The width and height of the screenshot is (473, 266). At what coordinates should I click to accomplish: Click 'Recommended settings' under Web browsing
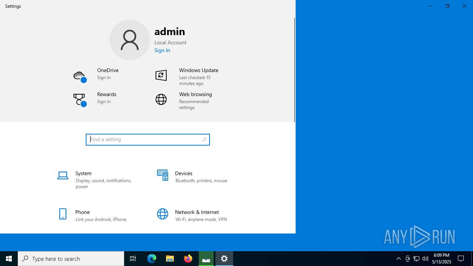click(194, 105)
